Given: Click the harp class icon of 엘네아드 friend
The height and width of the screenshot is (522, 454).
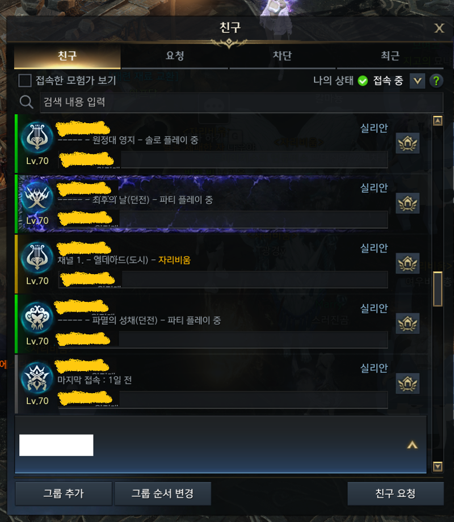Looking at the screenshot, I should (x=37, y=258).
